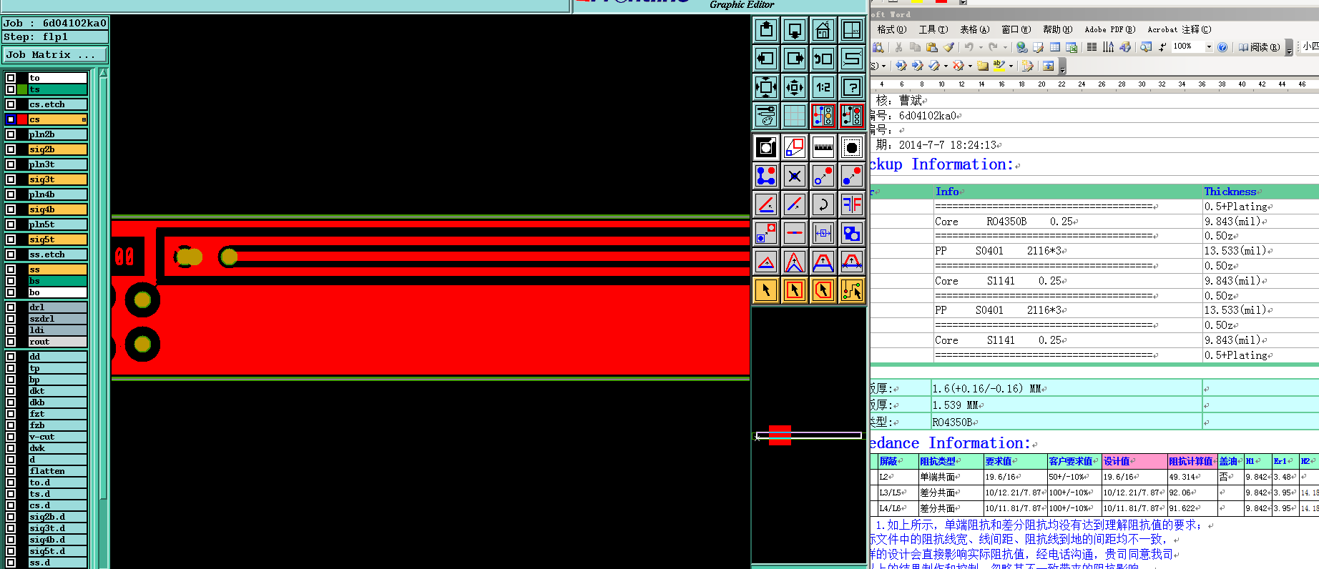Click the question mark help icon
This screenshot has width=1319, height=569.
coord(852,87)
